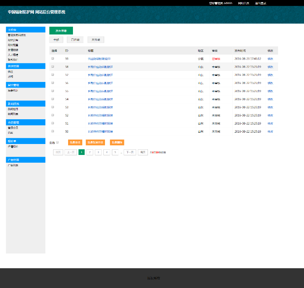Enable the 全选 select-all checkbox
The image size is (304, 288).
[x=58, y=142]
